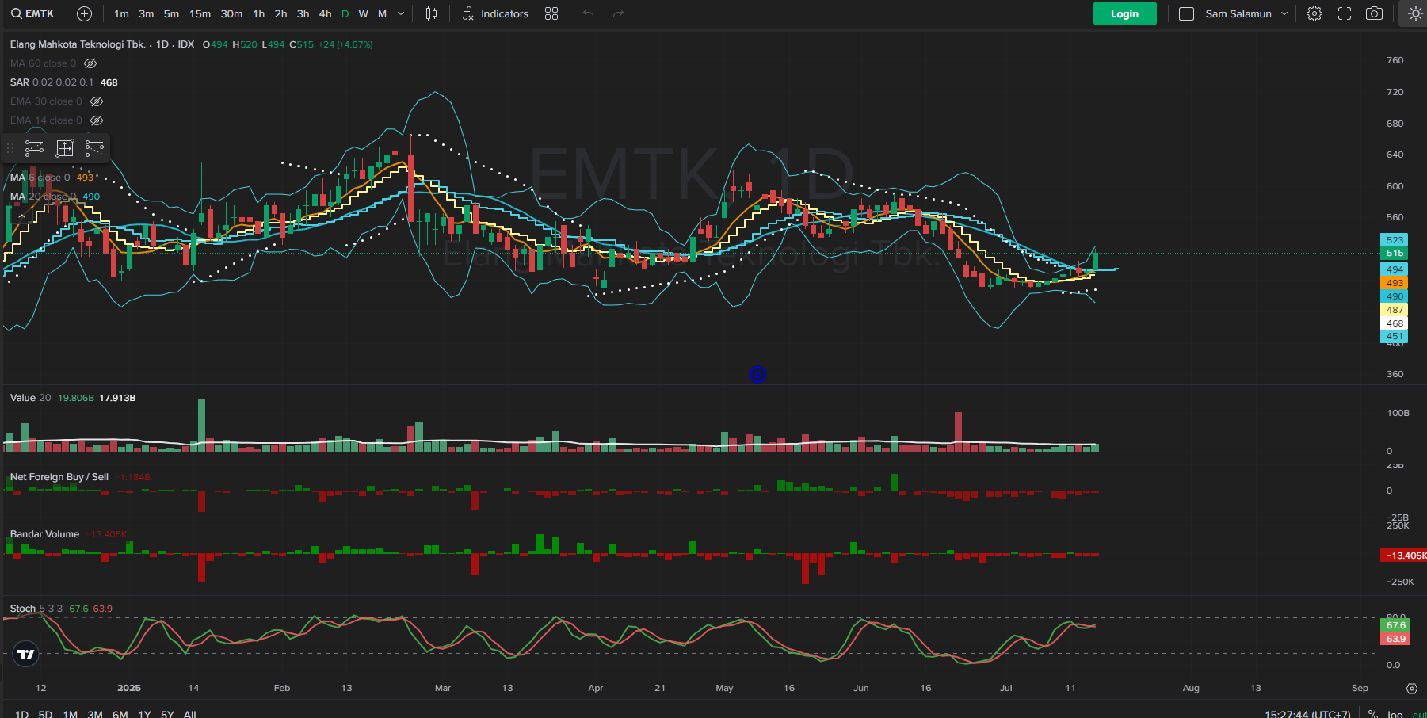Open time axis settings gear icon
This screenshot has width=1427, height=718.
1411,688
